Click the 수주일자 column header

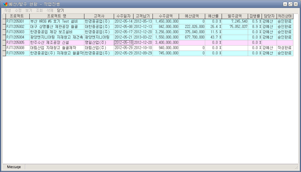[x=124, y=16]
